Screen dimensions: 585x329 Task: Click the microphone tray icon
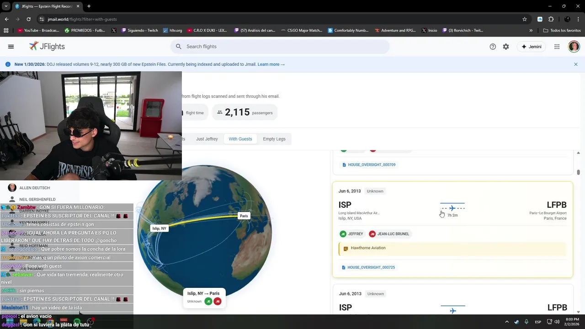click(526, 322)
